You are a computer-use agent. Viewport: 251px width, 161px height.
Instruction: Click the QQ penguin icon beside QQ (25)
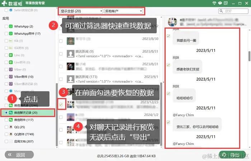coord(11,127)
